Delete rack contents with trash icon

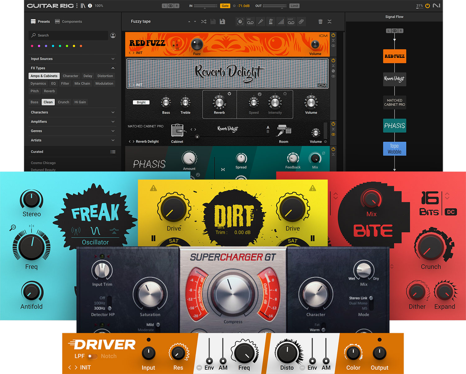click(x=320, y=21)
